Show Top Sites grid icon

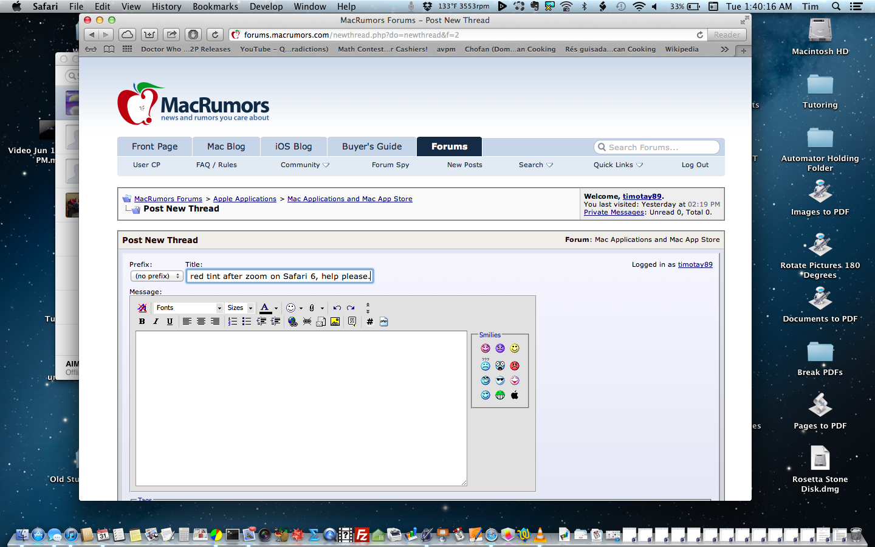[x=127, y=49]
